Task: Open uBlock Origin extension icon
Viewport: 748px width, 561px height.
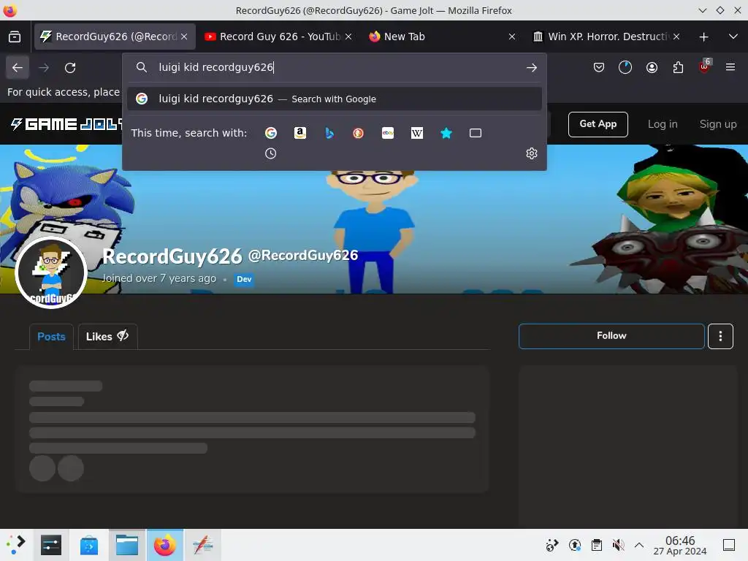Action: click(x=705, y=67)
